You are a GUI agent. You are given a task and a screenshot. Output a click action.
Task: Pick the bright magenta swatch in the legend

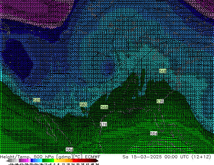tap(27, 161)
